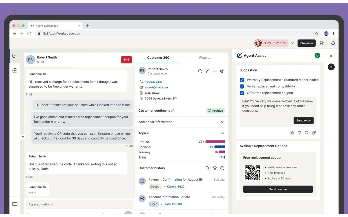Click the Busy 15m 21s status pill
The height and width of the screenshot is (217, 348).
[271, 43]
